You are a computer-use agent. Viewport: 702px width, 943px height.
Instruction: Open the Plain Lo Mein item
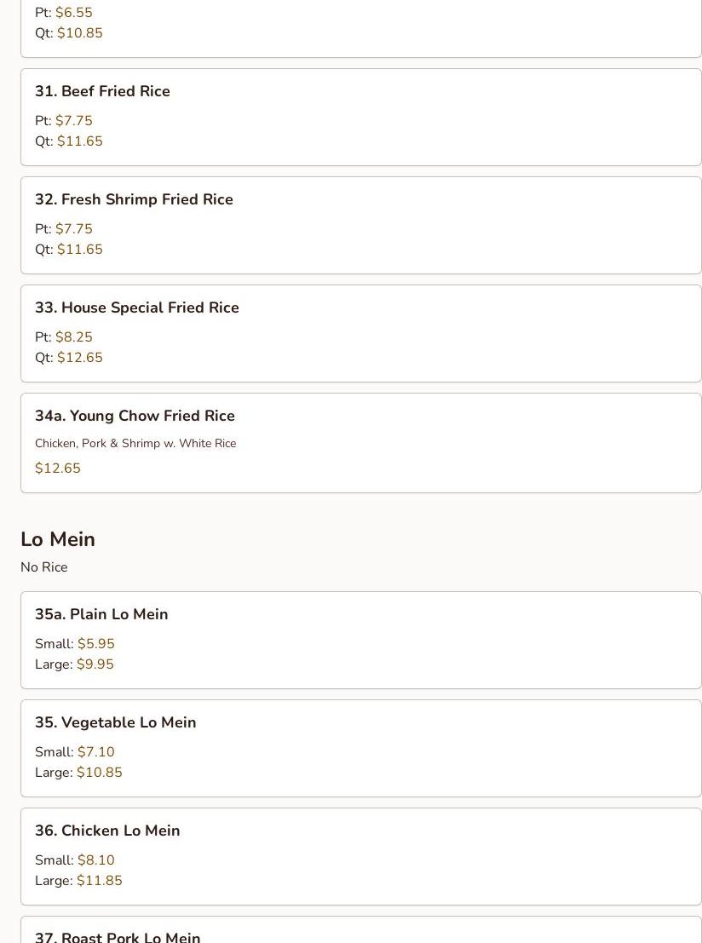[101, 614]
